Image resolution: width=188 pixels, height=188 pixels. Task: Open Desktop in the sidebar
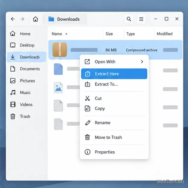coord(27,45)
